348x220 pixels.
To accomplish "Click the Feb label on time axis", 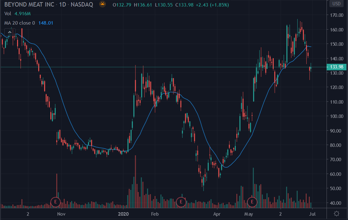I will pyautogui.click(x=154, y=214).
